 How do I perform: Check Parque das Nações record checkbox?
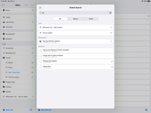(40, 61)
